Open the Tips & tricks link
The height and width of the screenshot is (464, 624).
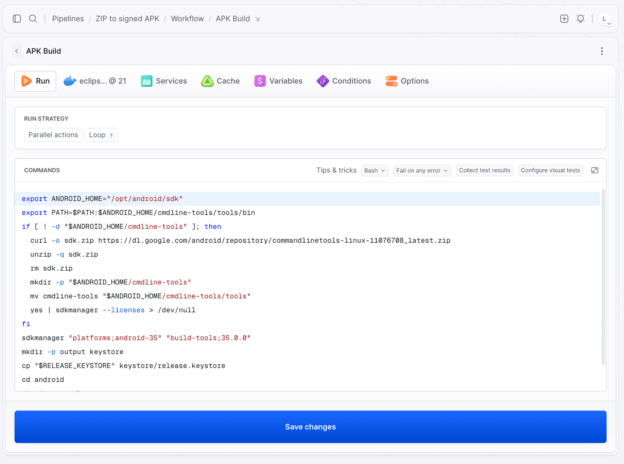coord(336,170)
